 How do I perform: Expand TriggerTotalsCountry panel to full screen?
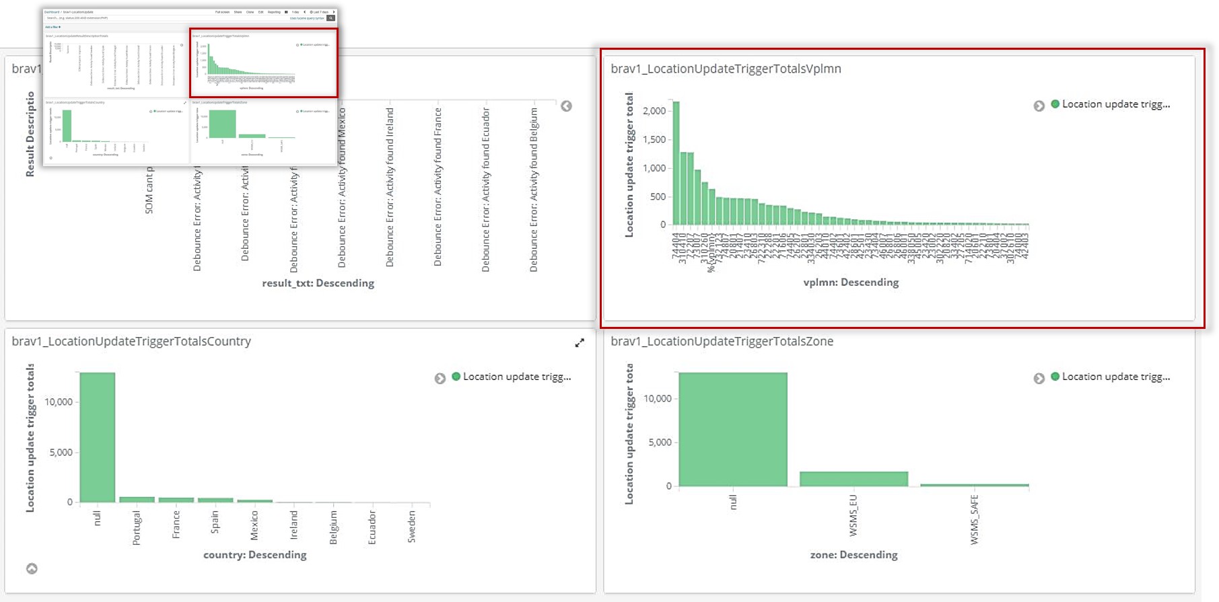(x=580, y=343)
